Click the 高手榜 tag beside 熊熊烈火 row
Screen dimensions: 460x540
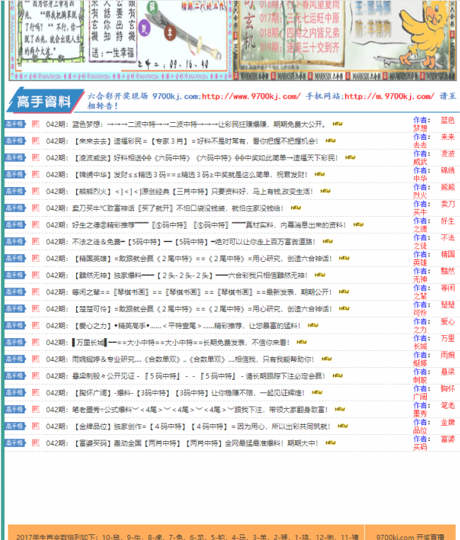[15, 191]
